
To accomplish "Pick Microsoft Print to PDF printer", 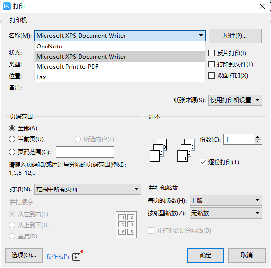I will [120, 67].
